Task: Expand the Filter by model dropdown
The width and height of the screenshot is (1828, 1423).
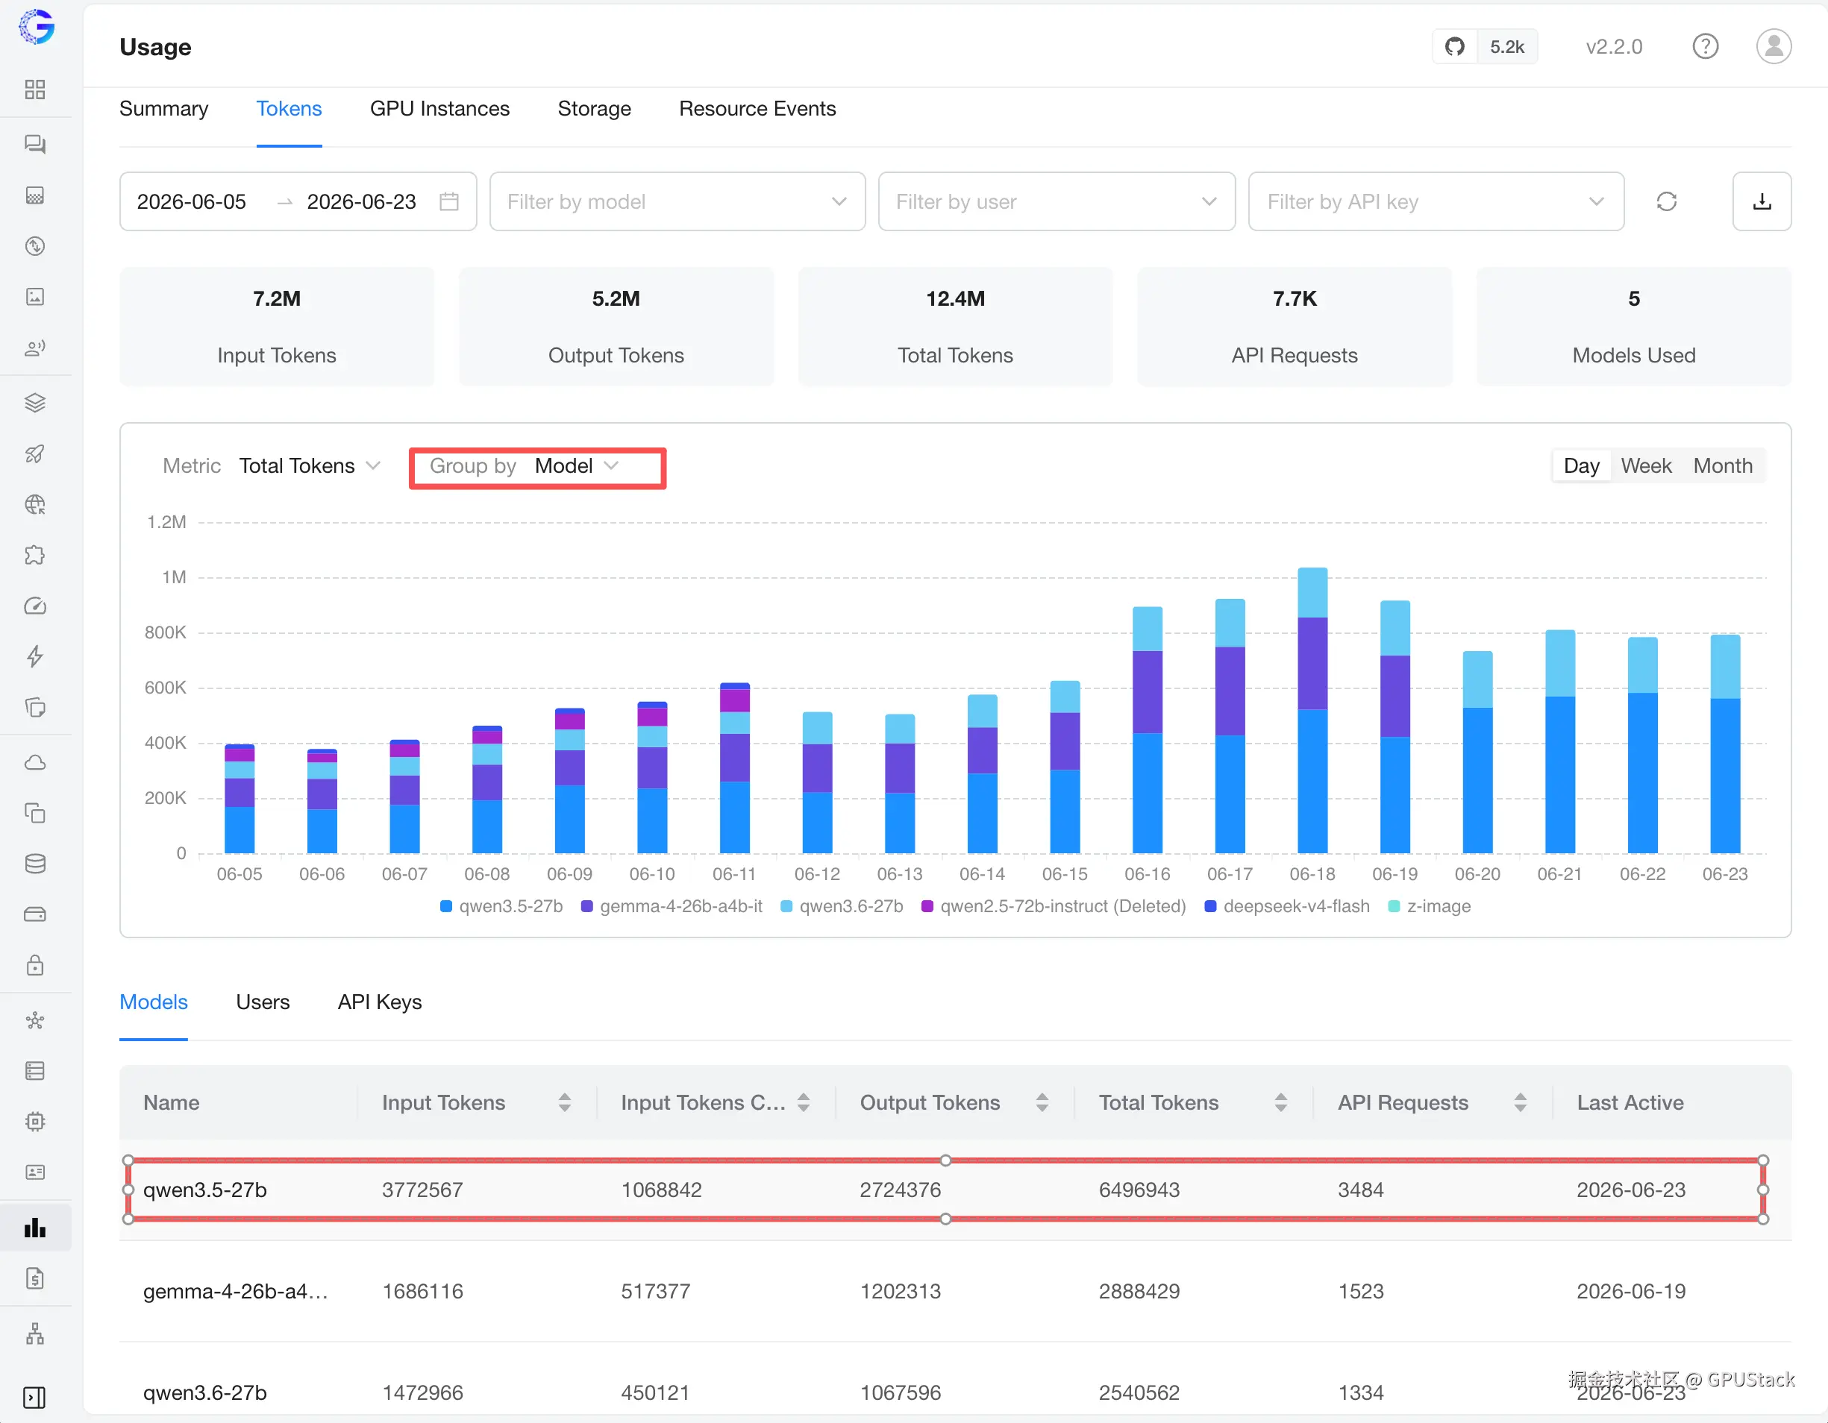Action: pos(677,201)
